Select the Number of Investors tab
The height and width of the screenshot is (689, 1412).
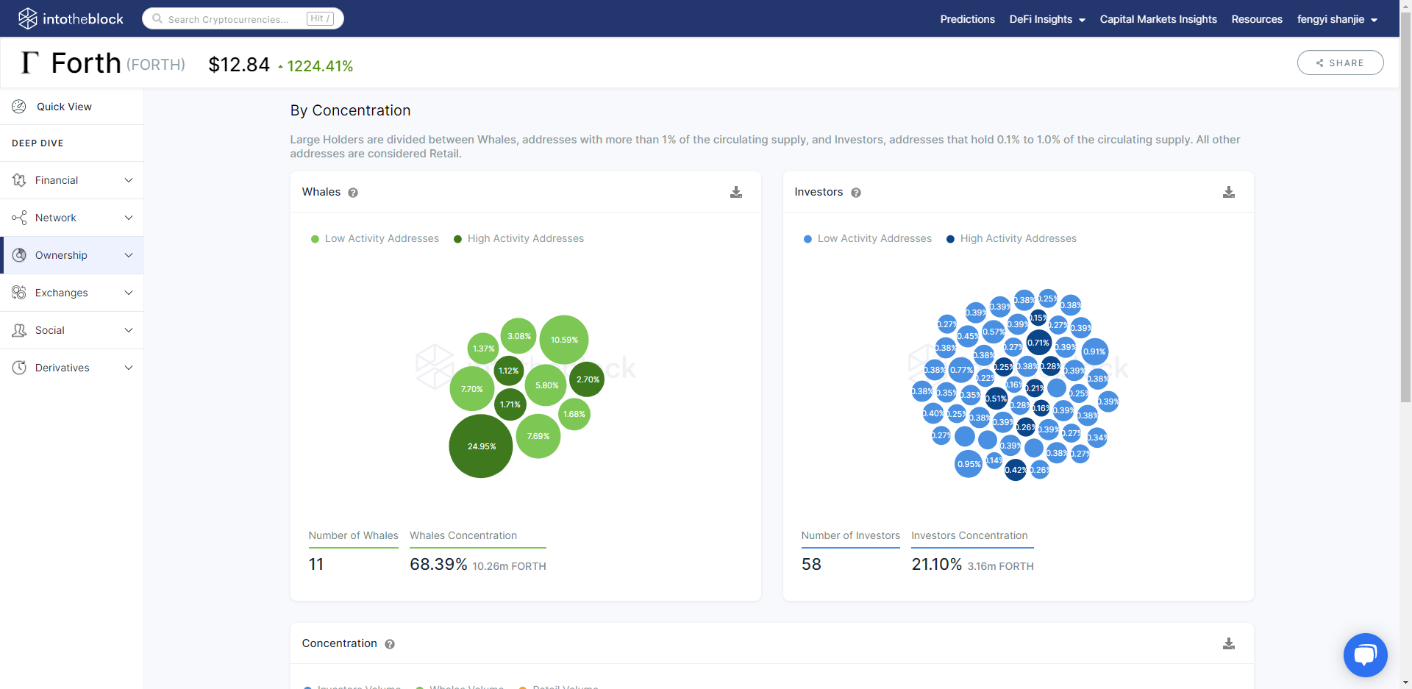(850, 536)
